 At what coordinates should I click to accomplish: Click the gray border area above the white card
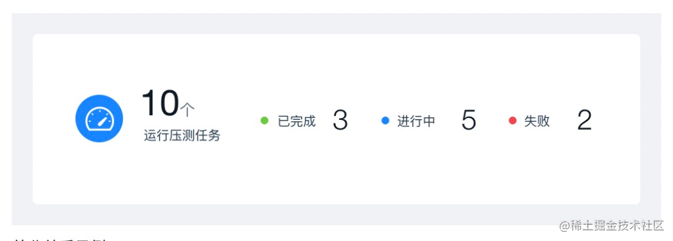click(336, 23)
